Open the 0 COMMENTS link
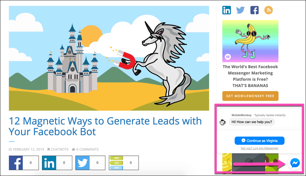 [87, 149]
